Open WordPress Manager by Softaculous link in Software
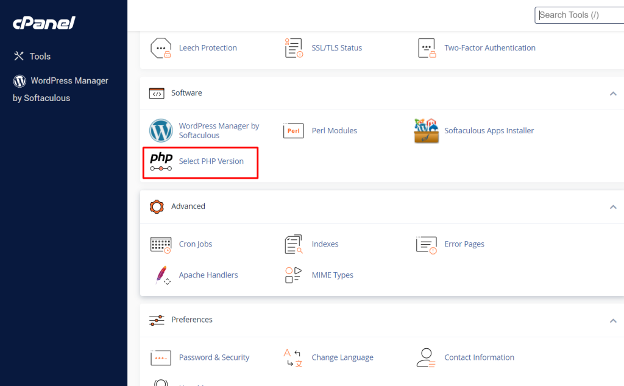Screen dimensions: 624x386 click(219, 130)
